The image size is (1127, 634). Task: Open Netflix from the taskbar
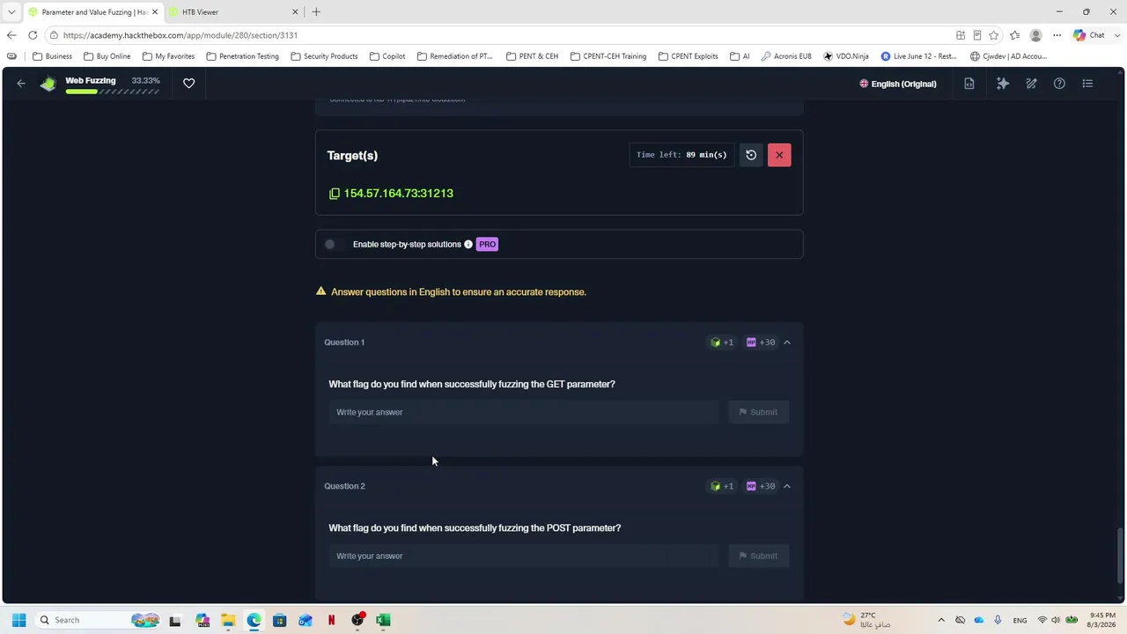331,620
